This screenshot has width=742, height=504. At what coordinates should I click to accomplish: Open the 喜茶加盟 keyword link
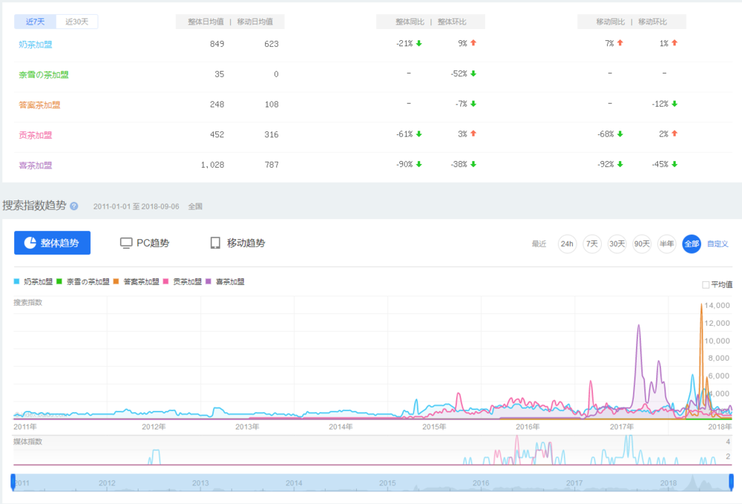[36, 166]
